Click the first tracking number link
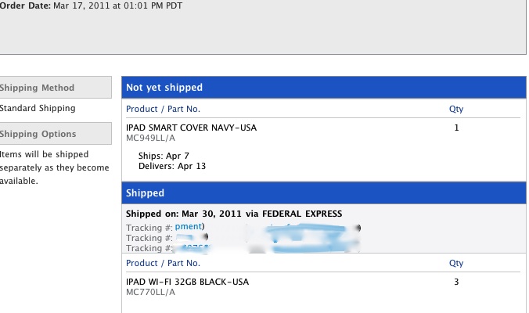 [189, 226]
